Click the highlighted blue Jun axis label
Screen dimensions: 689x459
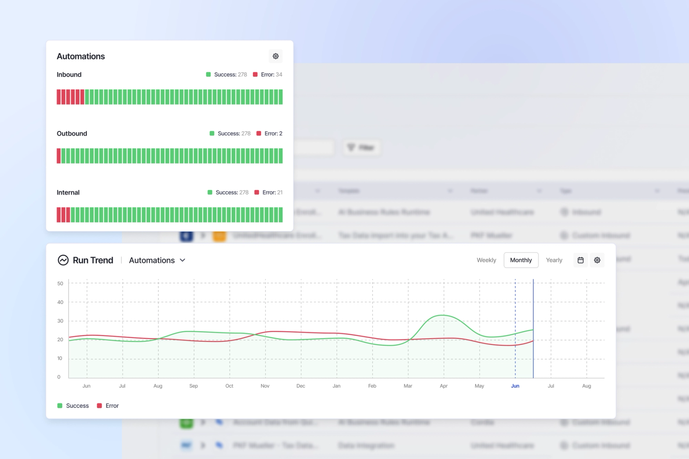pyautogui.click(x=515, y=386)
